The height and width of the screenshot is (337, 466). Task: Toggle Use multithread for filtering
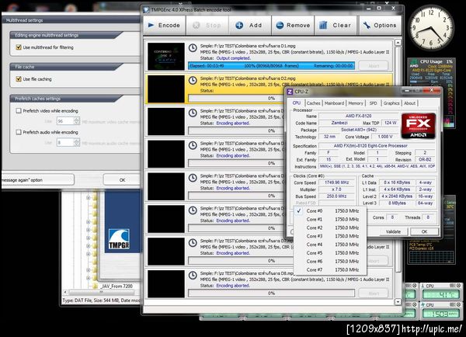pyautogui.click(x=19, y=47)
